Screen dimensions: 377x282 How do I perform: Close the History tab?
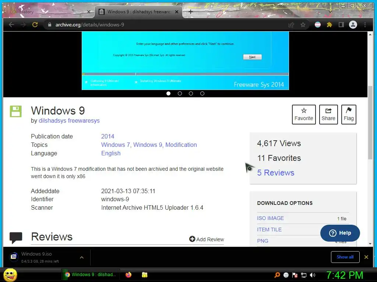point(89,11)
